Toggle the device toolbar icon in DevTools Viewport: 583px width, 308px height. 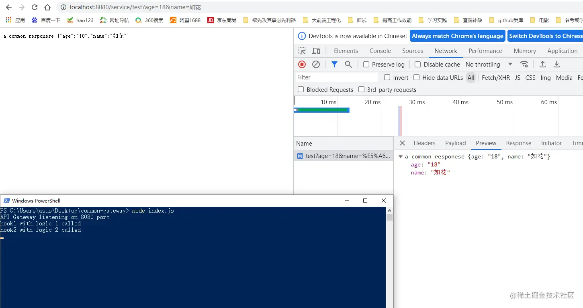coord(316,51)
